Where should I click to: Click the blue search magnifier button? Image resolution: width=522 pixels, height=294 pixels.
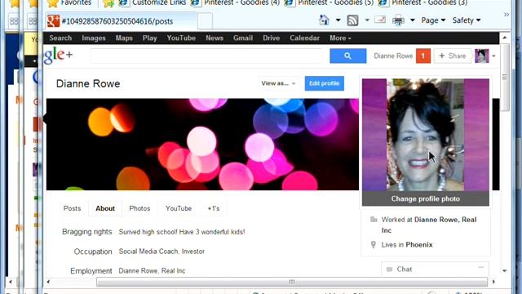tap(348, 56)
